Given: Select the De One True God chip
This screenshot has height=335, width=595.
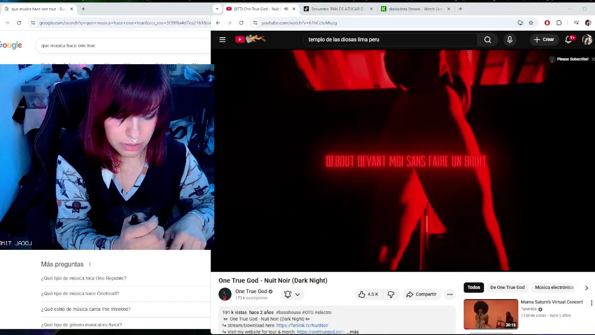Looking at the screenshot, I should pos(507,288).
